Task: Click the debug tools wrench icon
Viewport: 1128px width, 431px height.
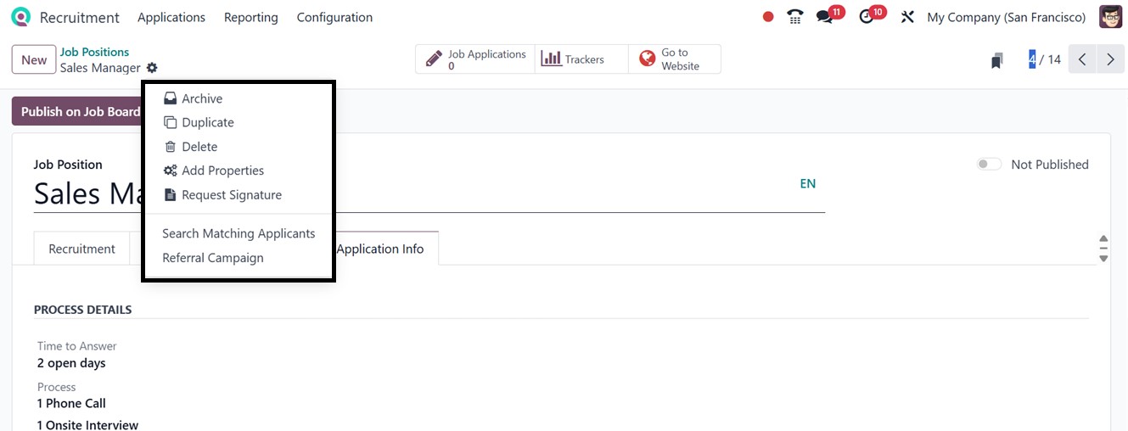Action: pyautogui.click(x=907, y=17)
